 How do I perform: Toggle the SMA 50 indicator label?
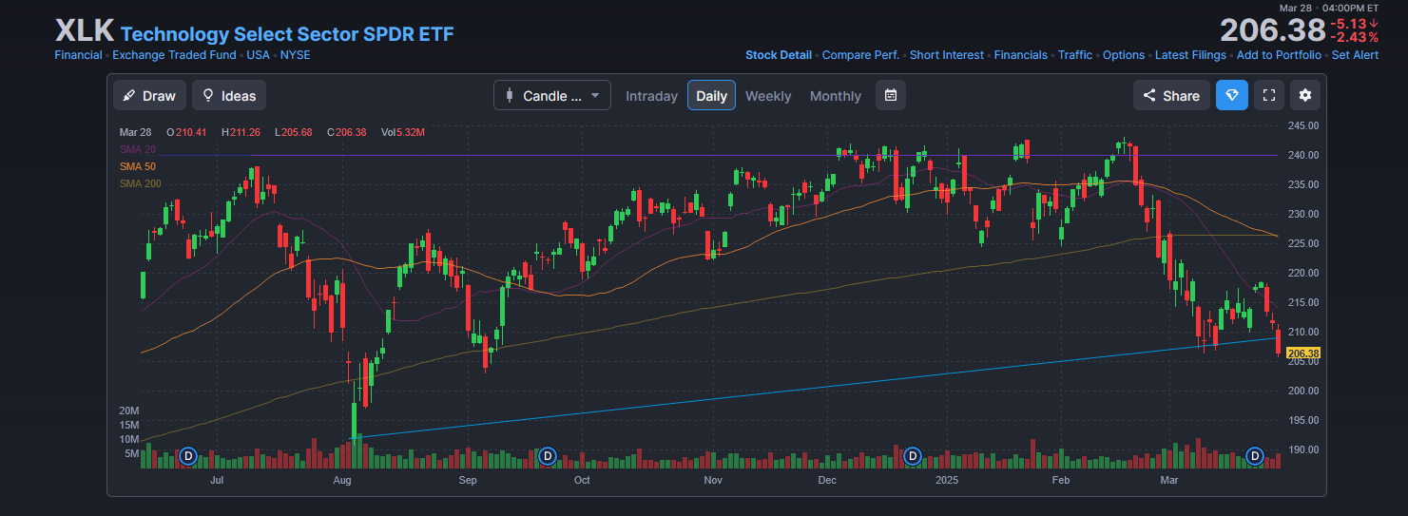[x=138, y=166]
